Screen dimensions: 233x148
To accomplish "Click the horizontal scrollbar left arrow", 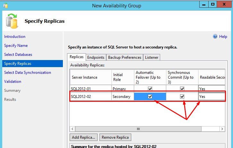I will point(73,129).
